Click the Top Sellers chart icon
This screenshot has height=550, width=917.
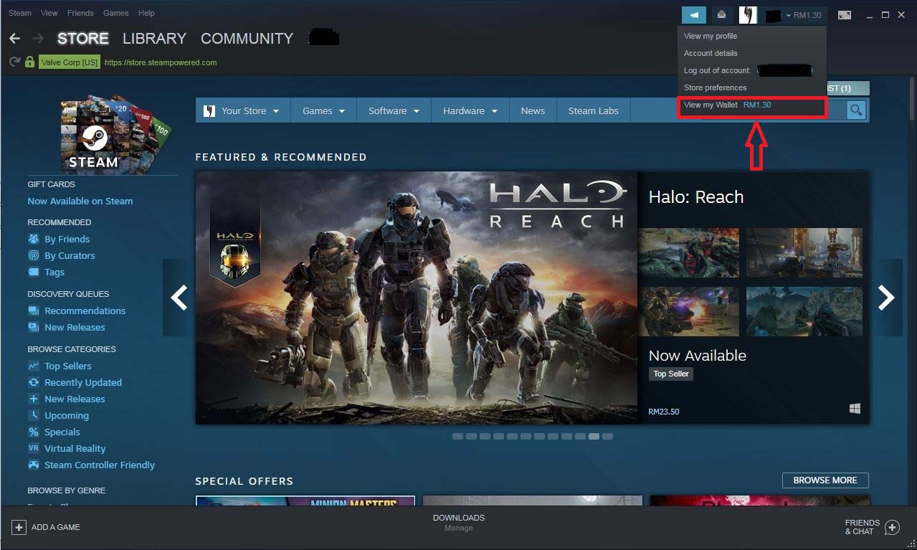pos(34,366)
